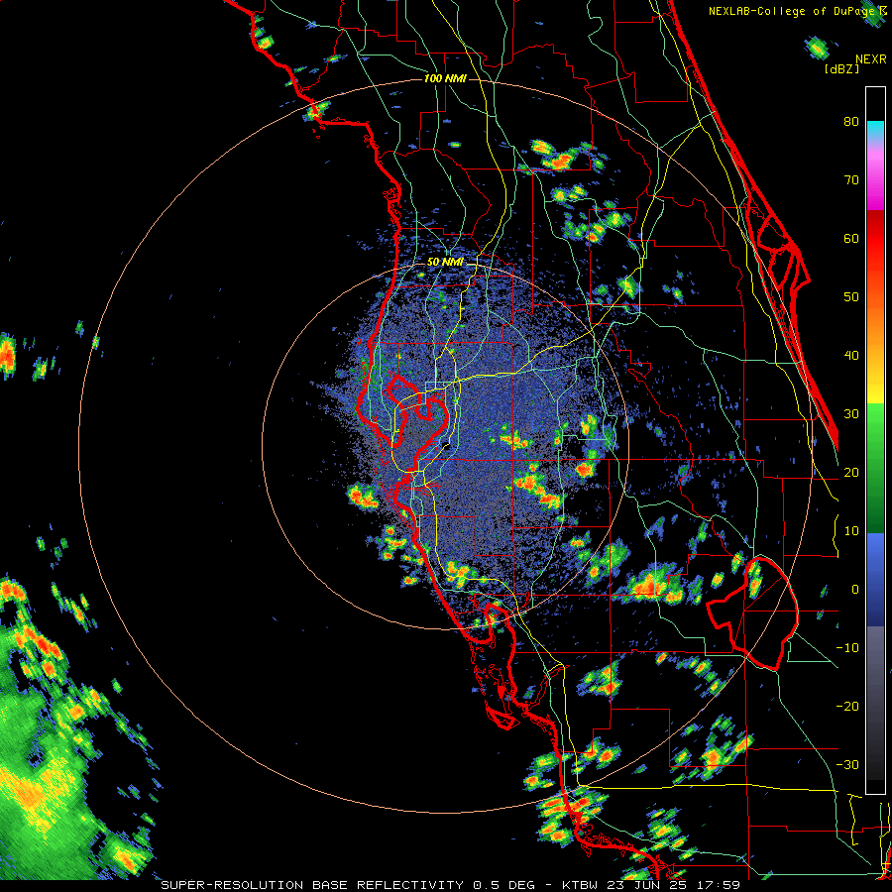
Task: Select the 40 value on the dBZ scale
Action: (851, 356)
